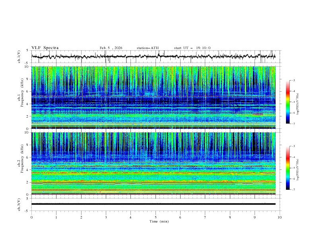315x244 pixels.
Task: Click the ch.1(V) waveform axis label
Action: pyautogui.click(x=19, y=57)
